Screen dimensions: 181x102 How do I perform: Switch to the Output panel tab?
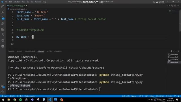click(x=20, y=51)
